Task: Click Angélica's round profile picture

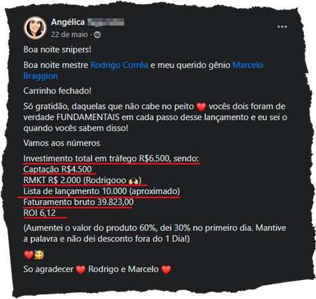Action: click(x=35, y=28)
